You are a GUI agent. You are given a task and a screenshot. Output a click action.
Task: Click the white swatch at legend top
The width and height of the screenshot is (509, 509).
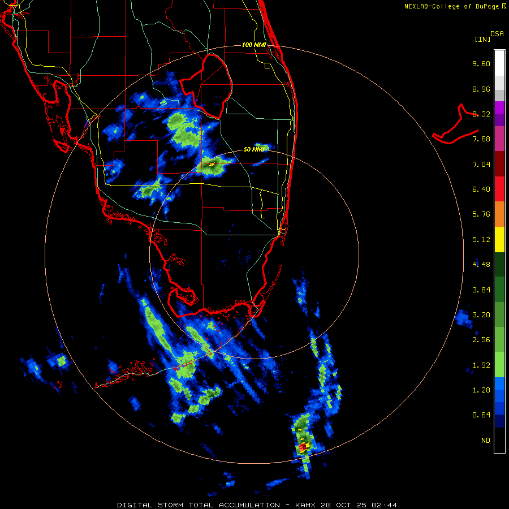click(499, 63)
